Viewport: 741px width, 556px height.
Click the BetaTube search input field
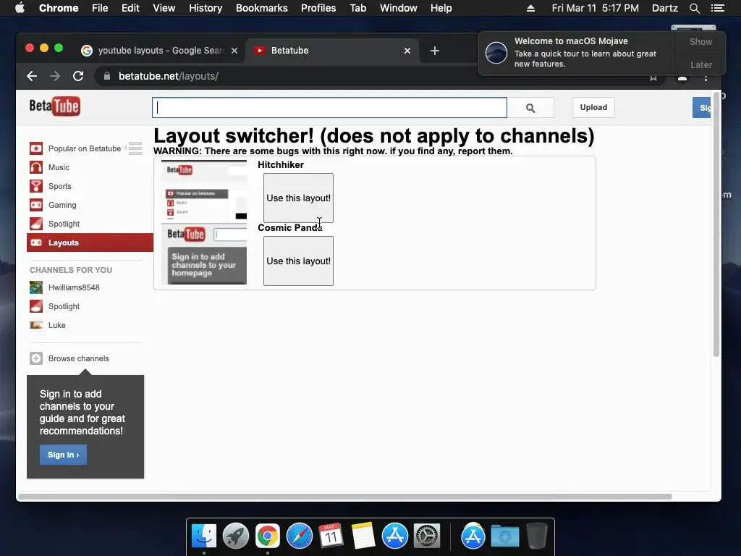coord(329,108)
